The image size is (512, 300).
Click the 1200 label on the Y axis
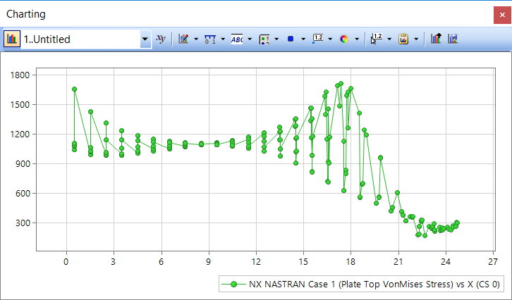click(x=20, y=135)
